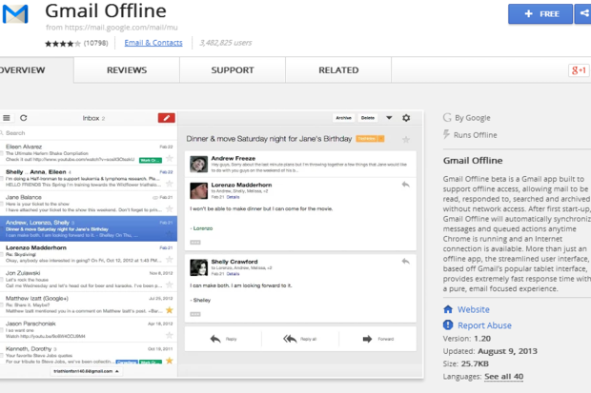Screen dimensions: 591x393
Task: Open the Shelly, Anna, Eileen conversation
Action: [89, 178]
